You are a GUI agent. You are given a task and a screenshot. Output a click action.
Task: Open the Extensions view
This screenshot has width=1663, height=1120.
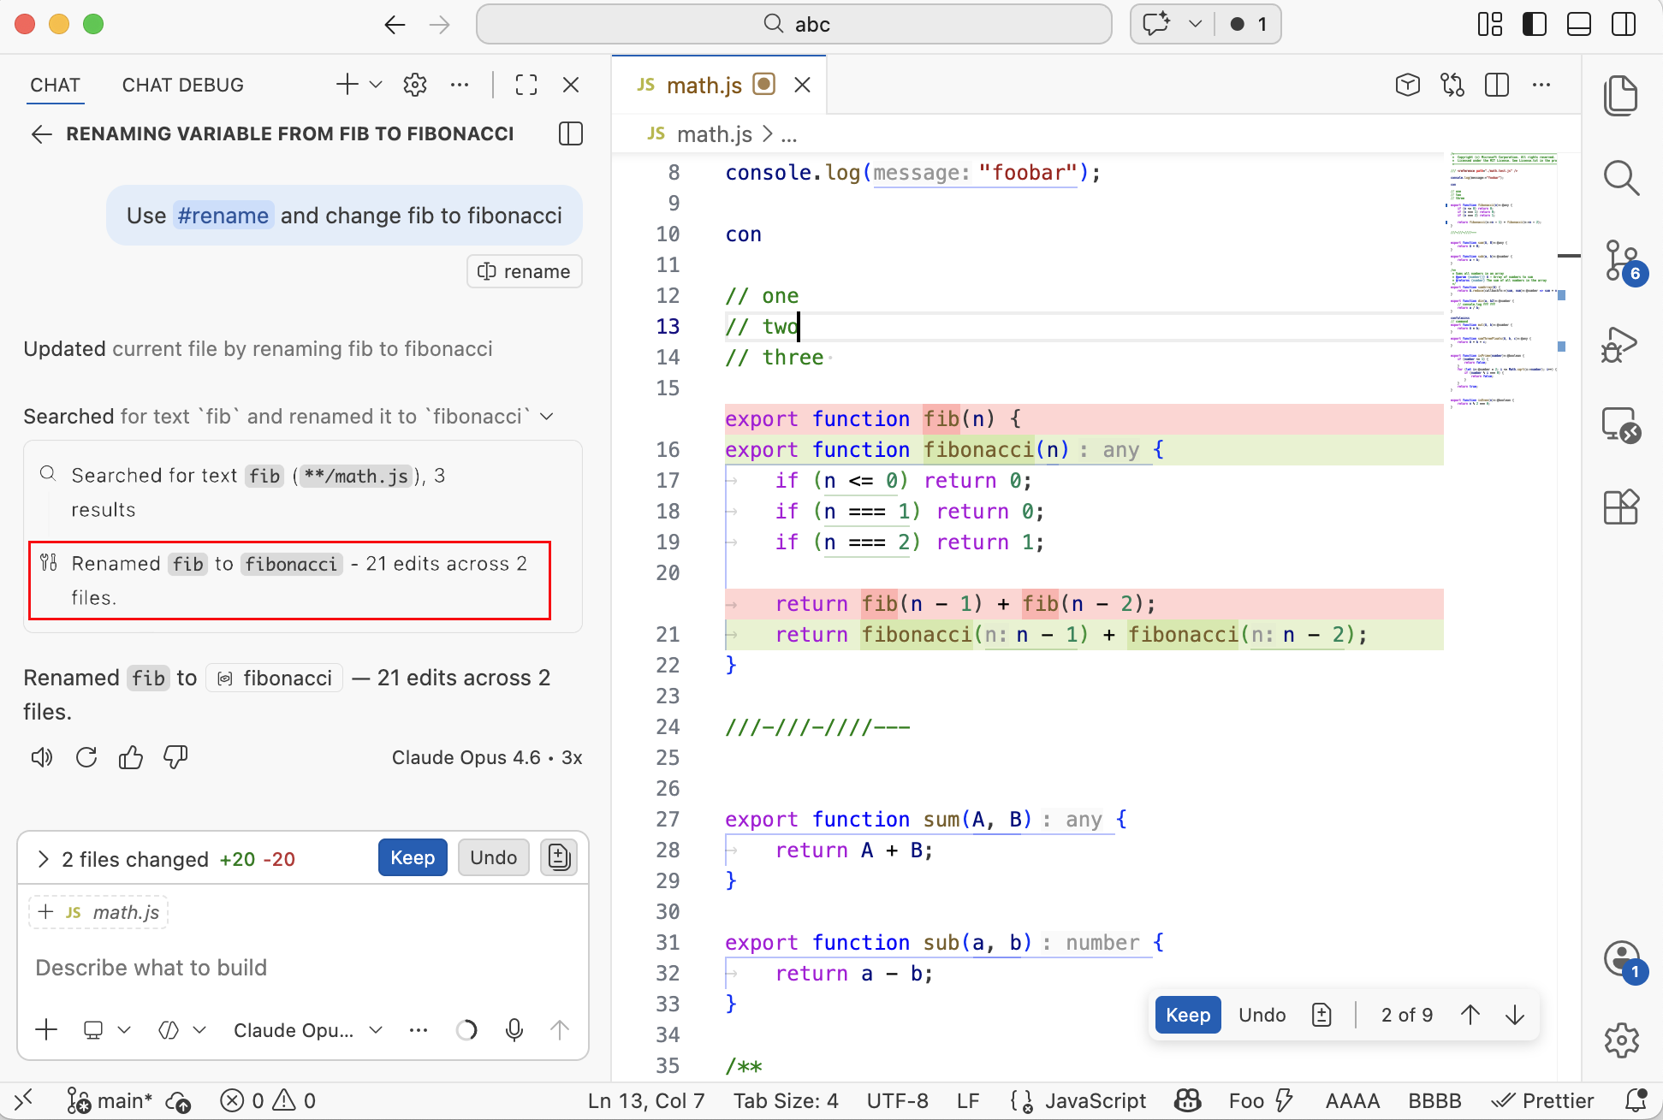click(1620, 507)
